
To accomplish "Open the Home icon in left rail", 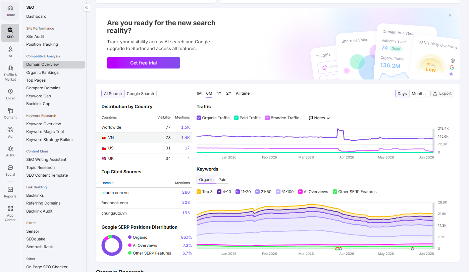I will coord(10,8).
